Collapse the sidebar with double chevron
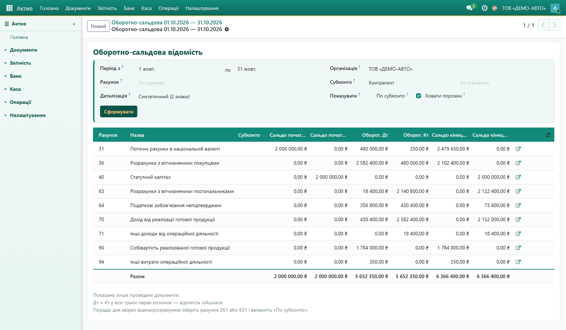 pos(74,24)
